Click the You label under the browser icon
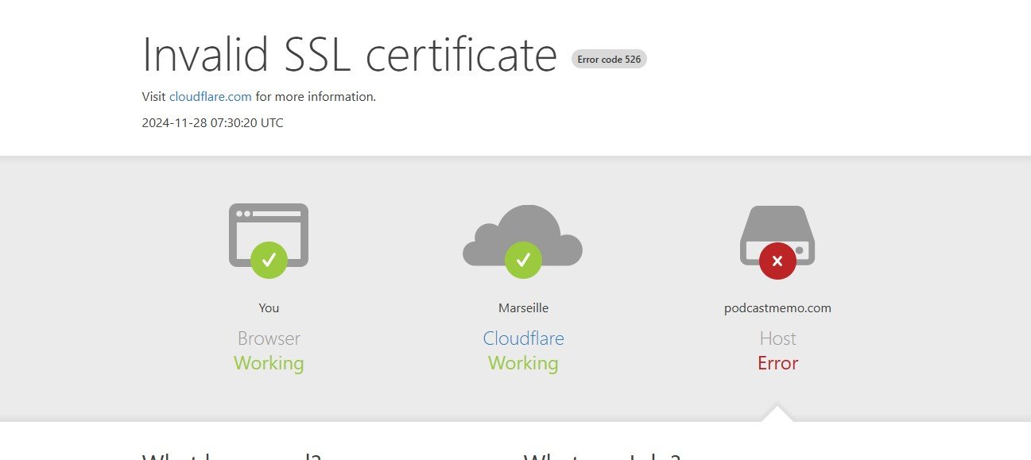 (x=269, y=308)
